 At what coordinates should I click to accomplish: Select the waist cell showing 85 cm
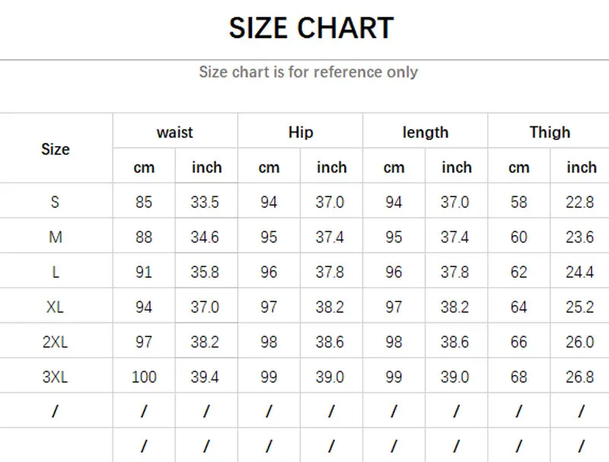coord(144,202)
